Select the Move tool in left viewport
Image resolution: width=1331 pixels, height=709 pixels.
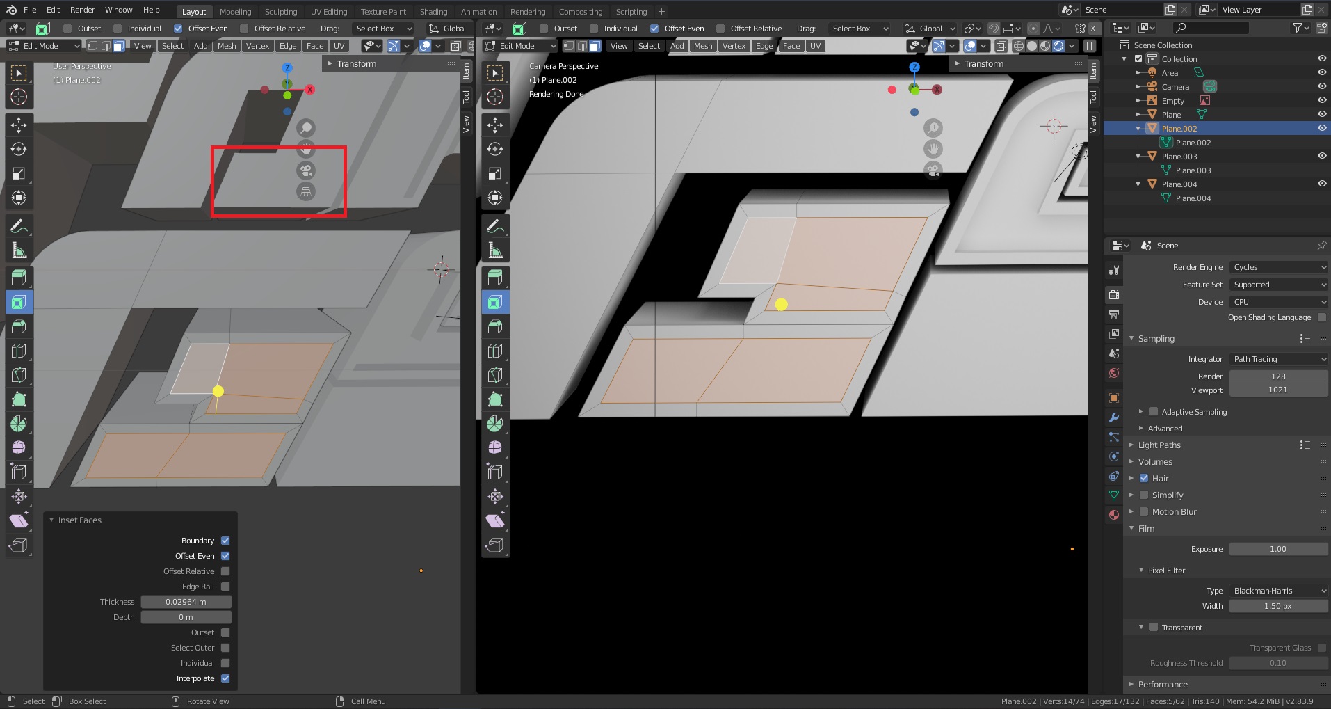(x=19, y=125)
